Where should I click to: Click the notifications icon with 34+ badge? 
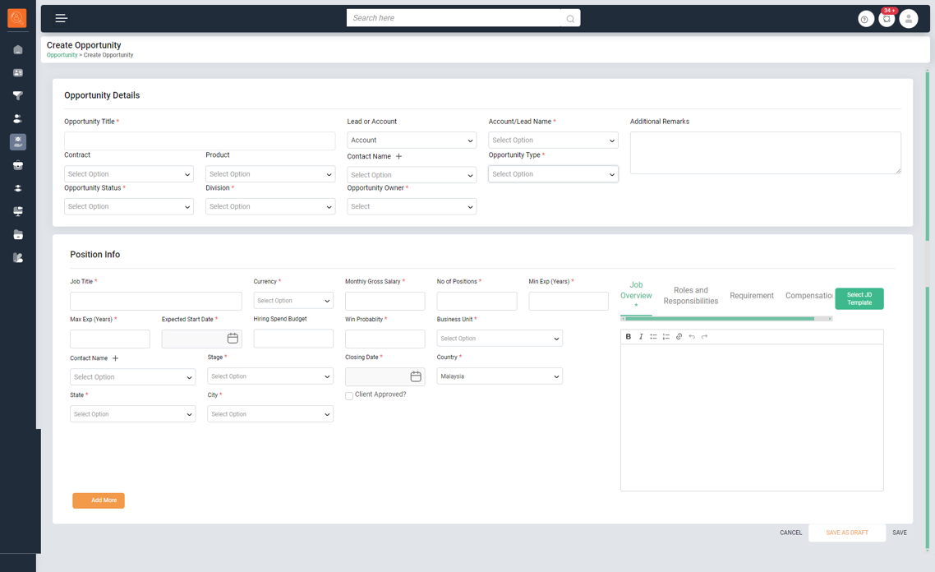tap(887, 19)
